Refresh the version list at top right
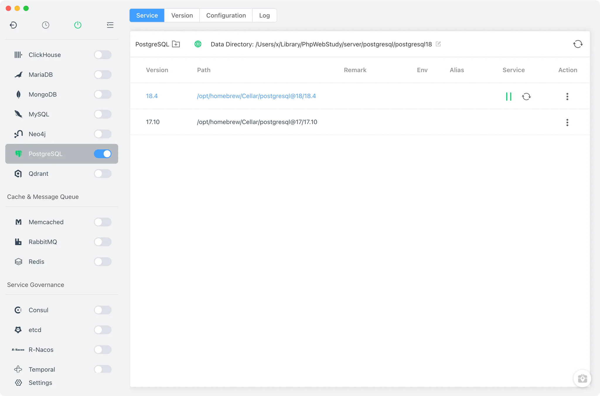 tap(578, 44)
